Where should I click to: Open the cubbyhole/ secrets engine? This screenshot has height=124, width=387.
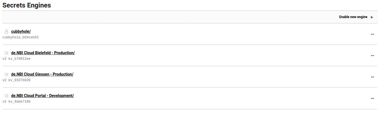pyautogui.click(x=21, y=31)
